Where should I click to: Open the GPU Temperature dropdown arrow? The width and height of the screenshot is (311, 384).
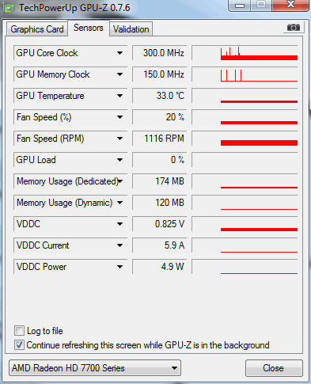point(120,96)
